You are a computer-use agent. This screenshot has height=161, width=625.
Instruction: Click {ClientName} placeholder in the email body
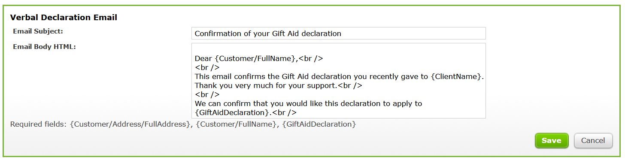[x=457, y=76]
